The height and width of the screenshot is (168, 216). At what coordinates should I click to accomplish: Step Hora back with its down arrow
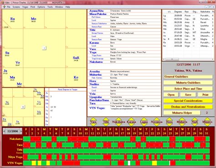pyautogui.click(x=169, y=124)
